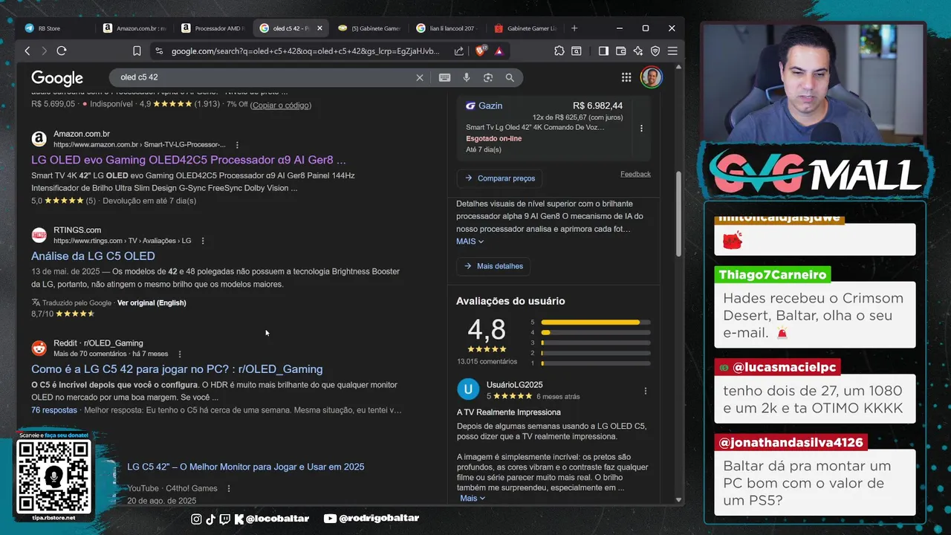This screenshot has width=951, height=535.
Task: Open Brave VPN shield icon
Action: 655,51
